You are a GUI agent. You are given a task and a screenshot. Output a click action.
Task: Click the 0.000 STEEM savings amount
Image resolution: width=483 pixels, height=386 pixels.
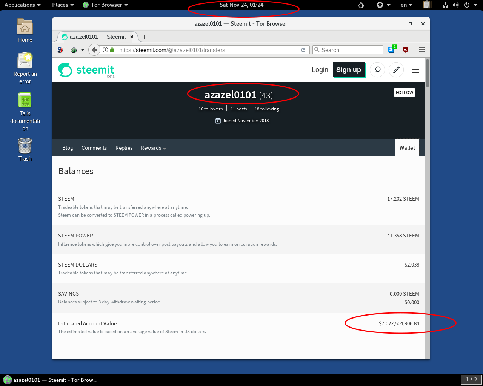(x=405, y=294)
